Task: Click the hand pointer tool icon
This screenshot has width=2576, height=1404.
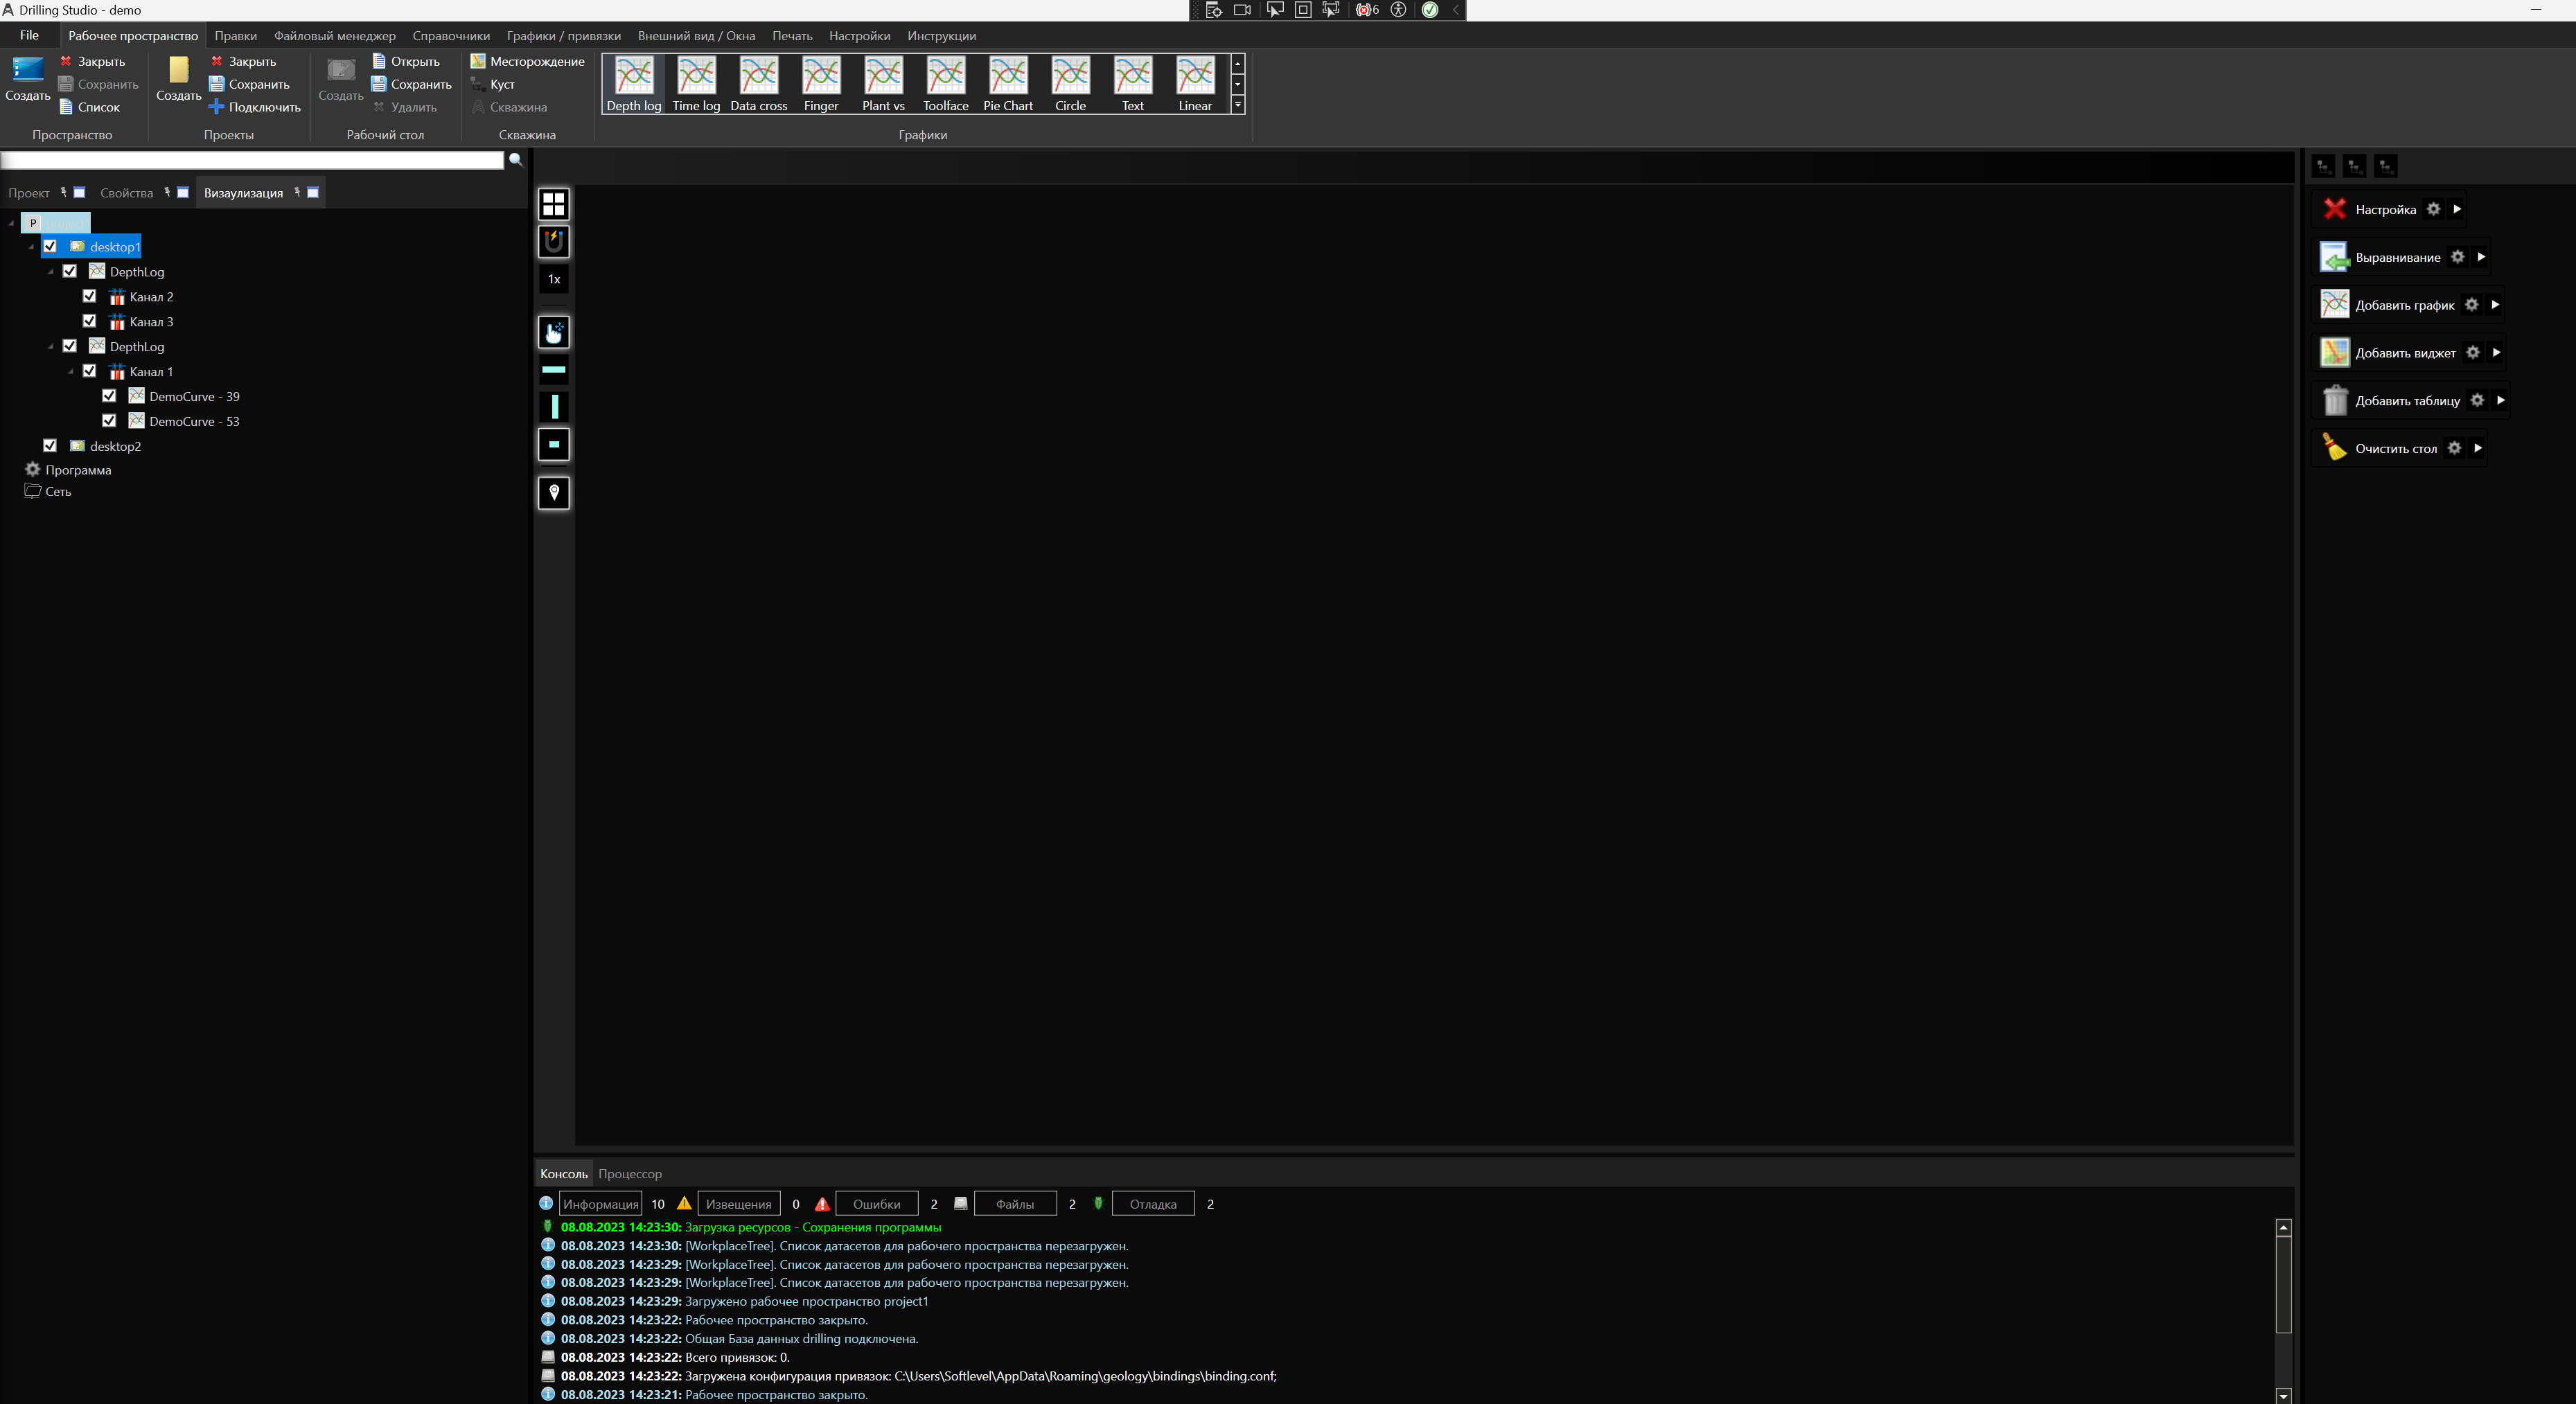Action: coord(553,332)
